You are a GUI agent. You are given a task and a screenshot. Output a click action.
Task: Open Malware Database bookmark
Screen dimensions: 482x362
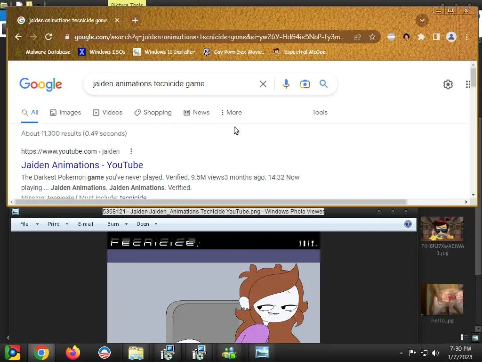click(x=43, y=52)
